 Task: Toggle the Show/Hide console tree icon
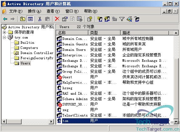(30, 19)
